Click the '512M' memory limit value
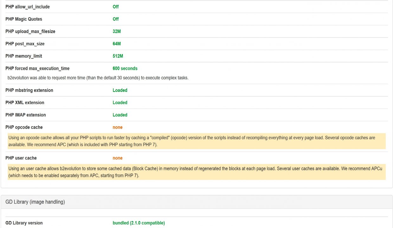This screenshot has height=228, width=393. (x=118, y=56)
